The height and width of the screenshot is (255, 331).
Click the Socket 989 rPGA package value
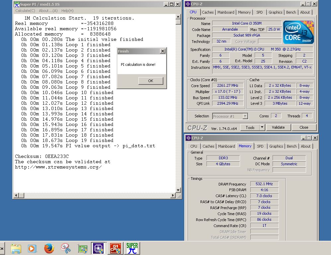tap(247, 35)
